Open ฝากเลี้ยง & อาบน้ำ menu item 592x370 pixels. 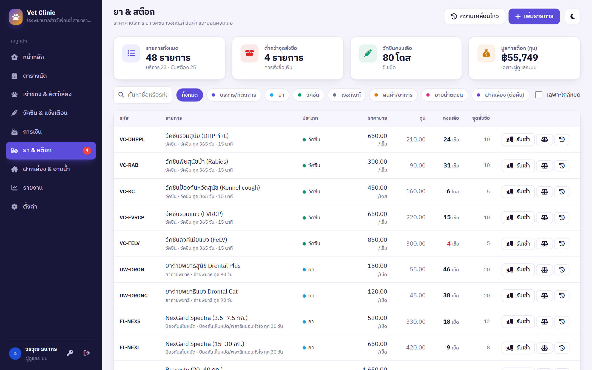point(51,169)
